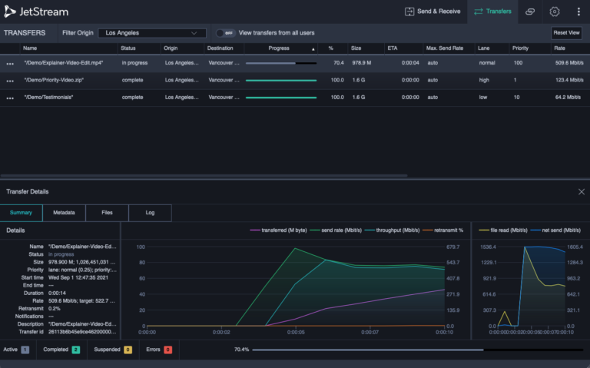This screenshot has height=368, width=590.
Task: Click the Reset View button
Action: (566, 33)
